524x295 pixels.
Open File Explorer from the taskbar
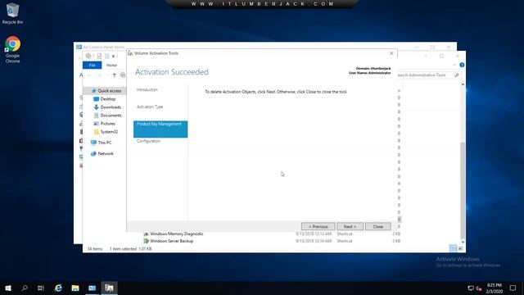tap(75, 288)
